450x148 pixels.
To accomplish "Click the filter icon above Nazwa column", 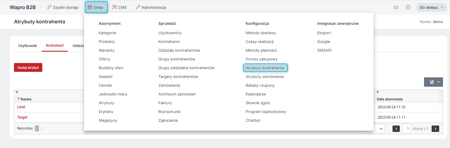I will pyautogui.click(x=17, y=92).
